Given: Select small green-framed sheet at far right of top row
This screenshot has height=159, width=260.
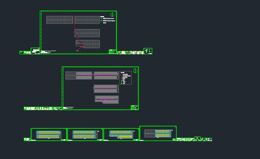Looking at the screenshot, I should 148,51.
